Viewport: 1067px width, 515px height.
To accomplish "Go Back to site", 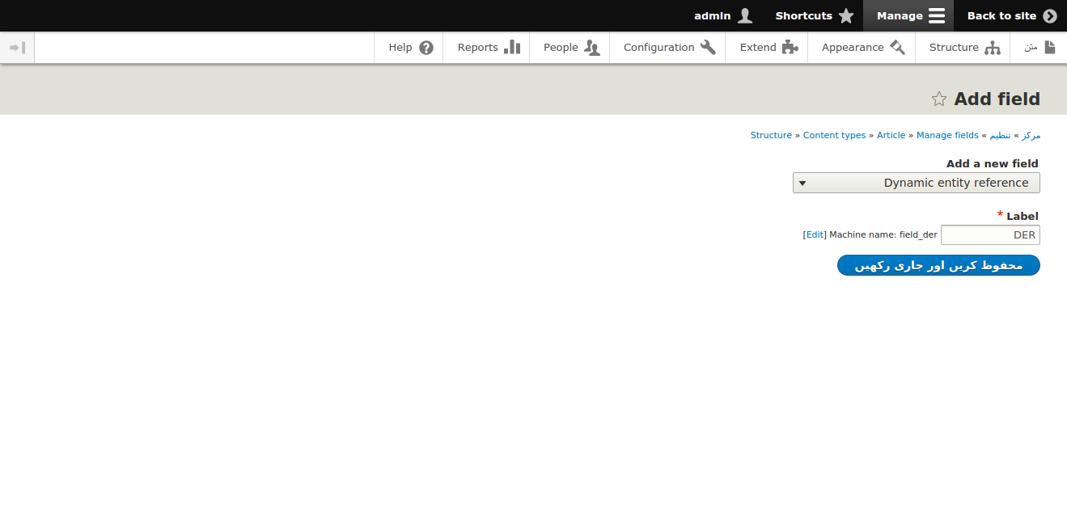I will coord(1011,16).
